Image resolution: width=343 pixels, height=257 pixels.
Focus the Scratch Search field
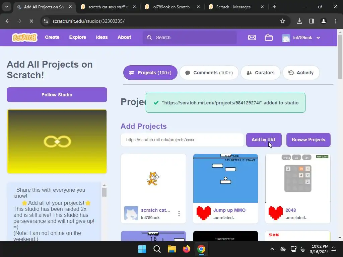click(x=190, y=37)
